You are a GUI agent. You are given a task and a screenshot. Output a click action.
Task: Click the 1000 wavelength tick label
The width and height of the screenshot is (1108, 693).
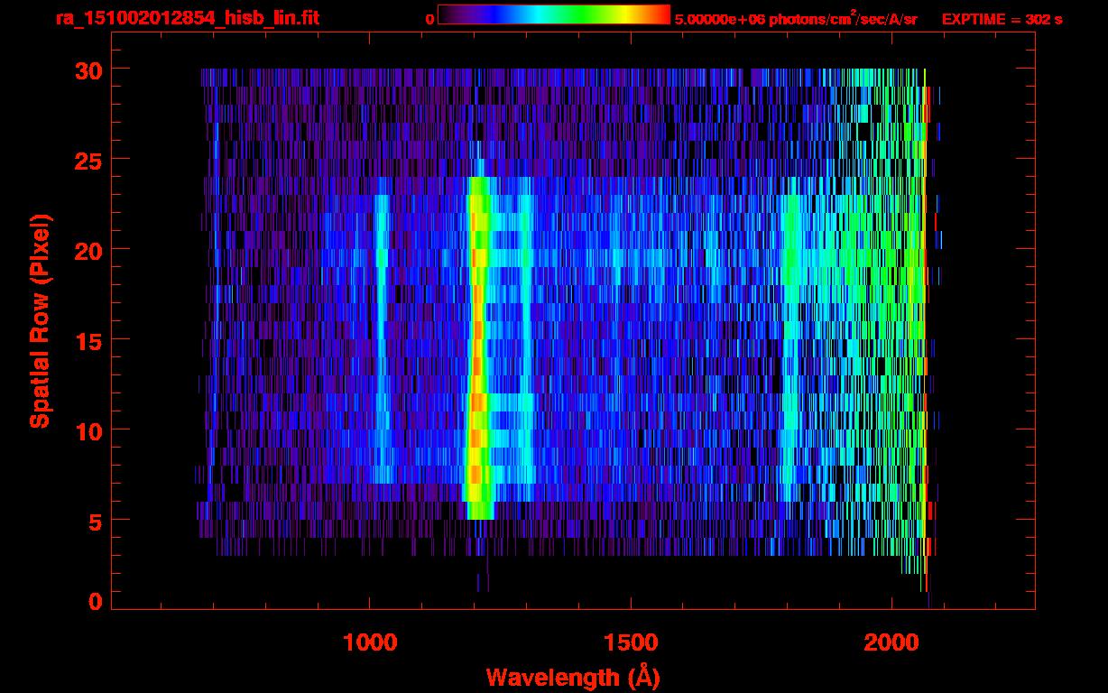(370, 642)
